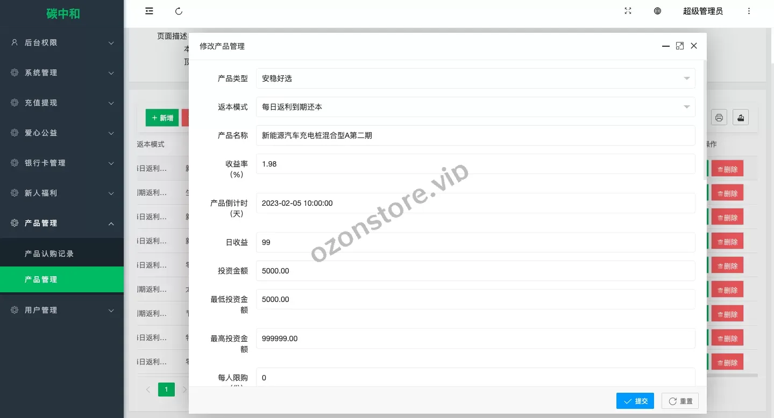Open 用户管理 sidebar menu
This screenshot has width=774, height=418.
point(62,310)
